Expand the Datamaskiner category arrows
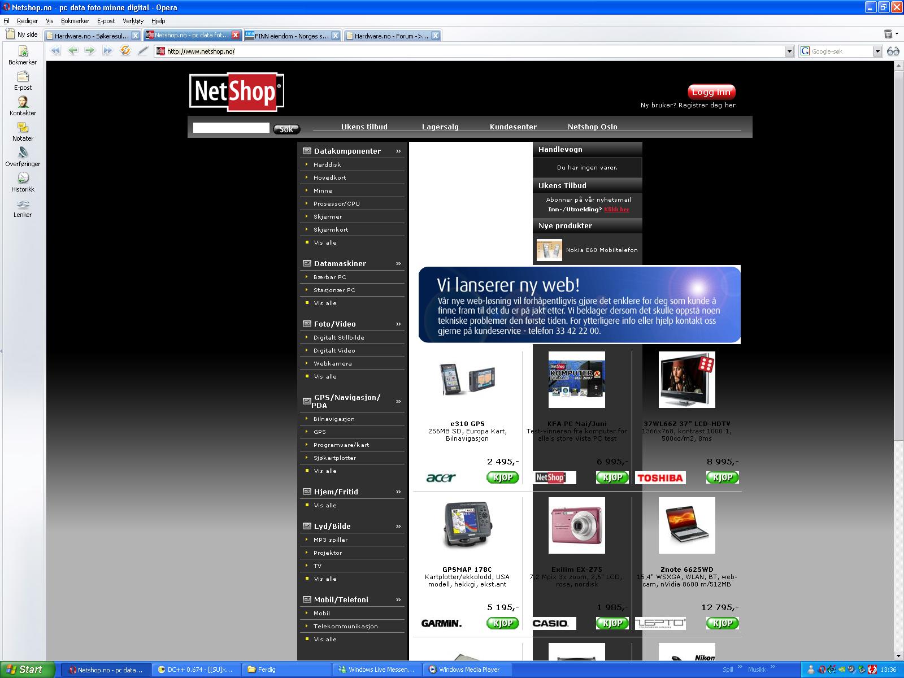Viewport: 904px width, 678px height. [x=398, y=263]
